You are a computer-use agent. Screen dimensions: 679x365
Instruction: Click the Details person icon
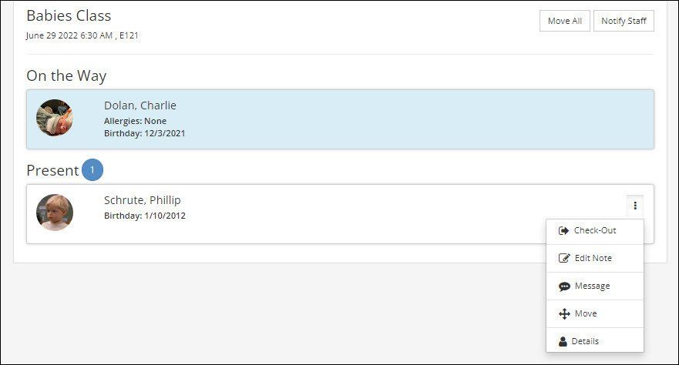click(x=563, y=342)
